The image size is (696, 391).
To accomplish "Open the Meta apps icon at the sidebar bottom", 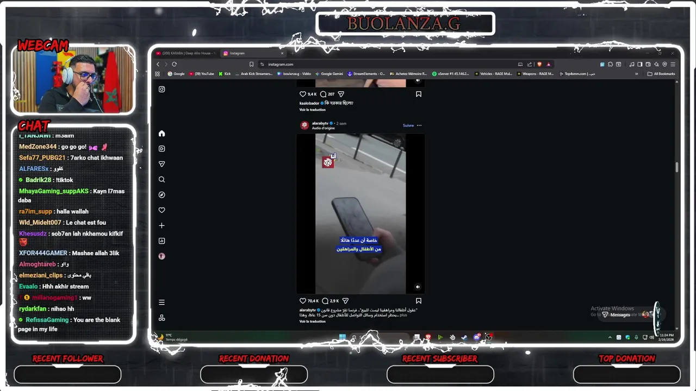I will [161, 318].
